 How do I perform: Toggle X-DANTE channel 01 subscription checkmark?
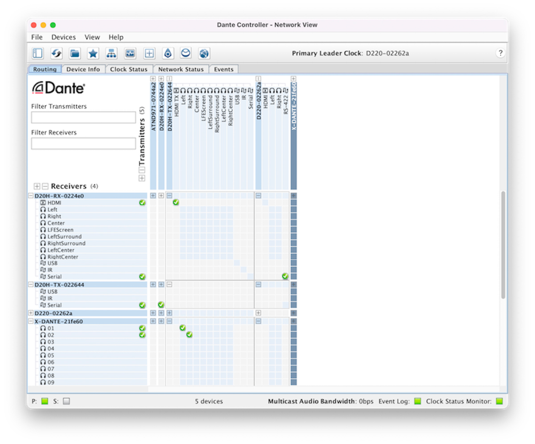point(183,328)
